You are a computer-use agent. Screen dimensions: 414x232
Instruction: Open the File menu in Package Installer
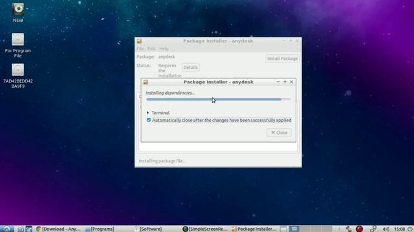pos(140,49)
